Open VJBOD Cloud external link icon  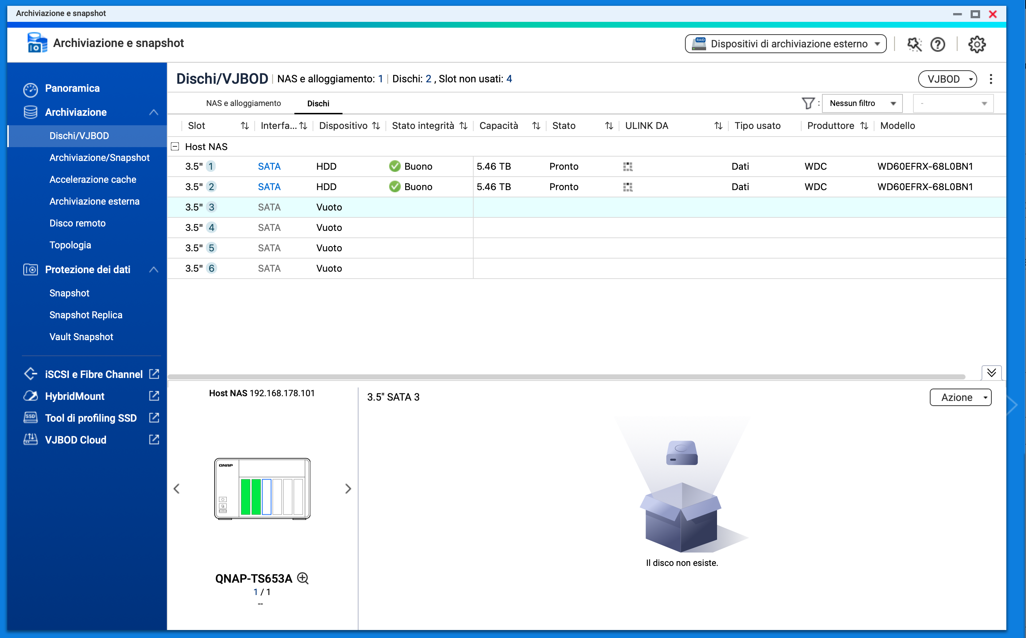click(154, 440)
